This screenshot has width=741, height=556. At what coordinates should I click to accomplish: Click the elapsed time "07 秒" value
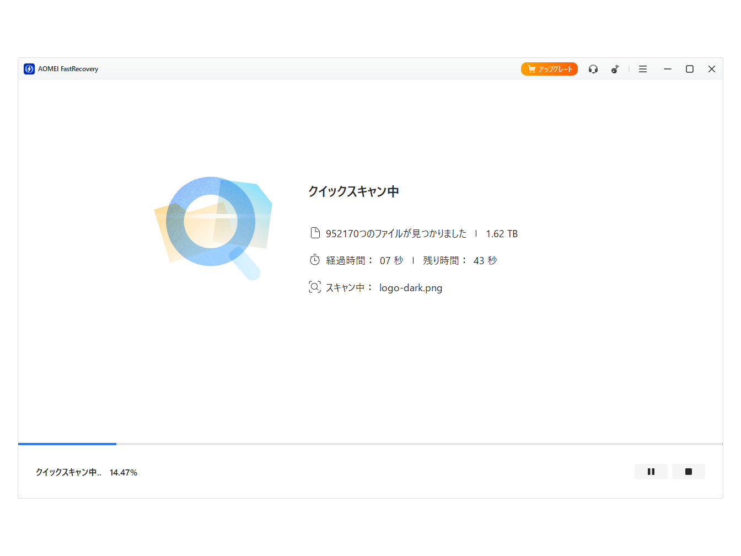(x=391, y=260)
